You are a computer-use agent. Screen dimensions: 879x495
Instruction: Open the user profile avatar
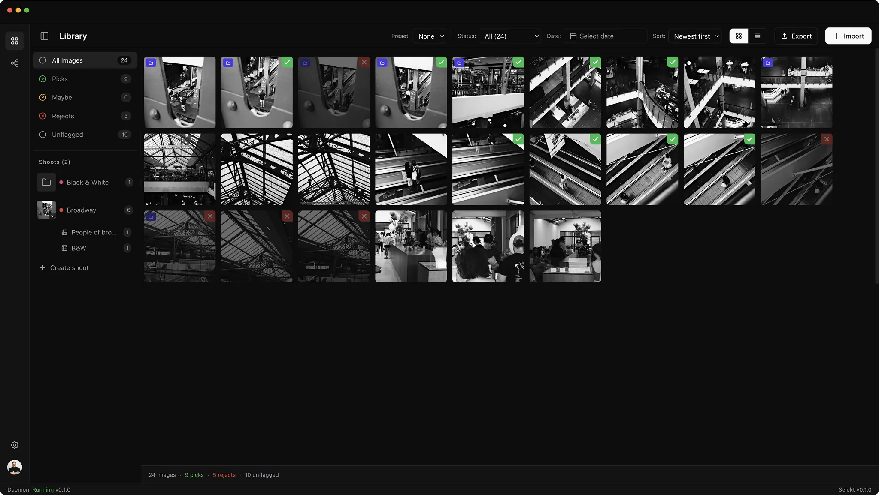coord(15,467)
